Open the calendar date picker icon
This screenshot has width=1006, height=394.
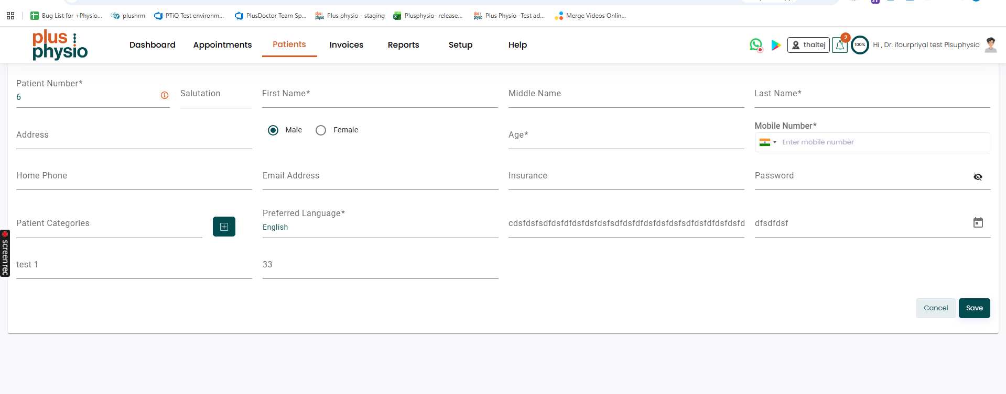tap(978, 223)
